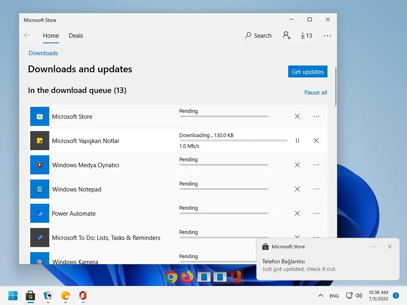Open the Windows Start menu

point(13,295)
